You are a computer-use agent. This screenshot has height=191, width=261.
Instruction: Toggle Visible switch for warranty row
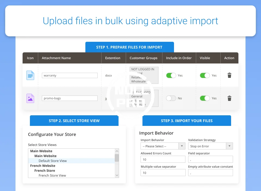coord(205,75)
